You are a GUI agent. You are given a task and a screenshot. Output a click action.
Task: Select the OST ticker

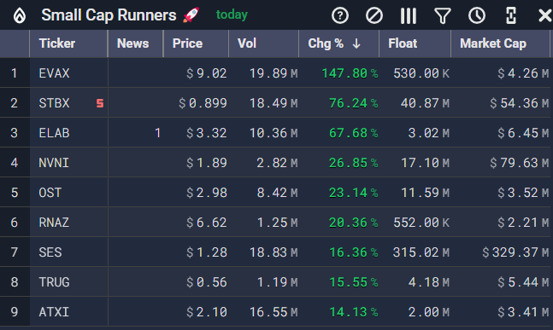tap(50, 193)
